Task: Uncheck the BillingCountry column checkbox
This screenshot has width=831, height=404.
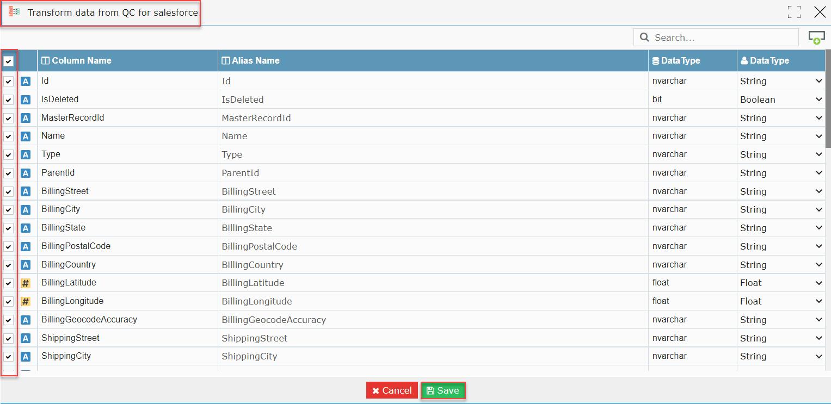Action: (x=9, y=265)
